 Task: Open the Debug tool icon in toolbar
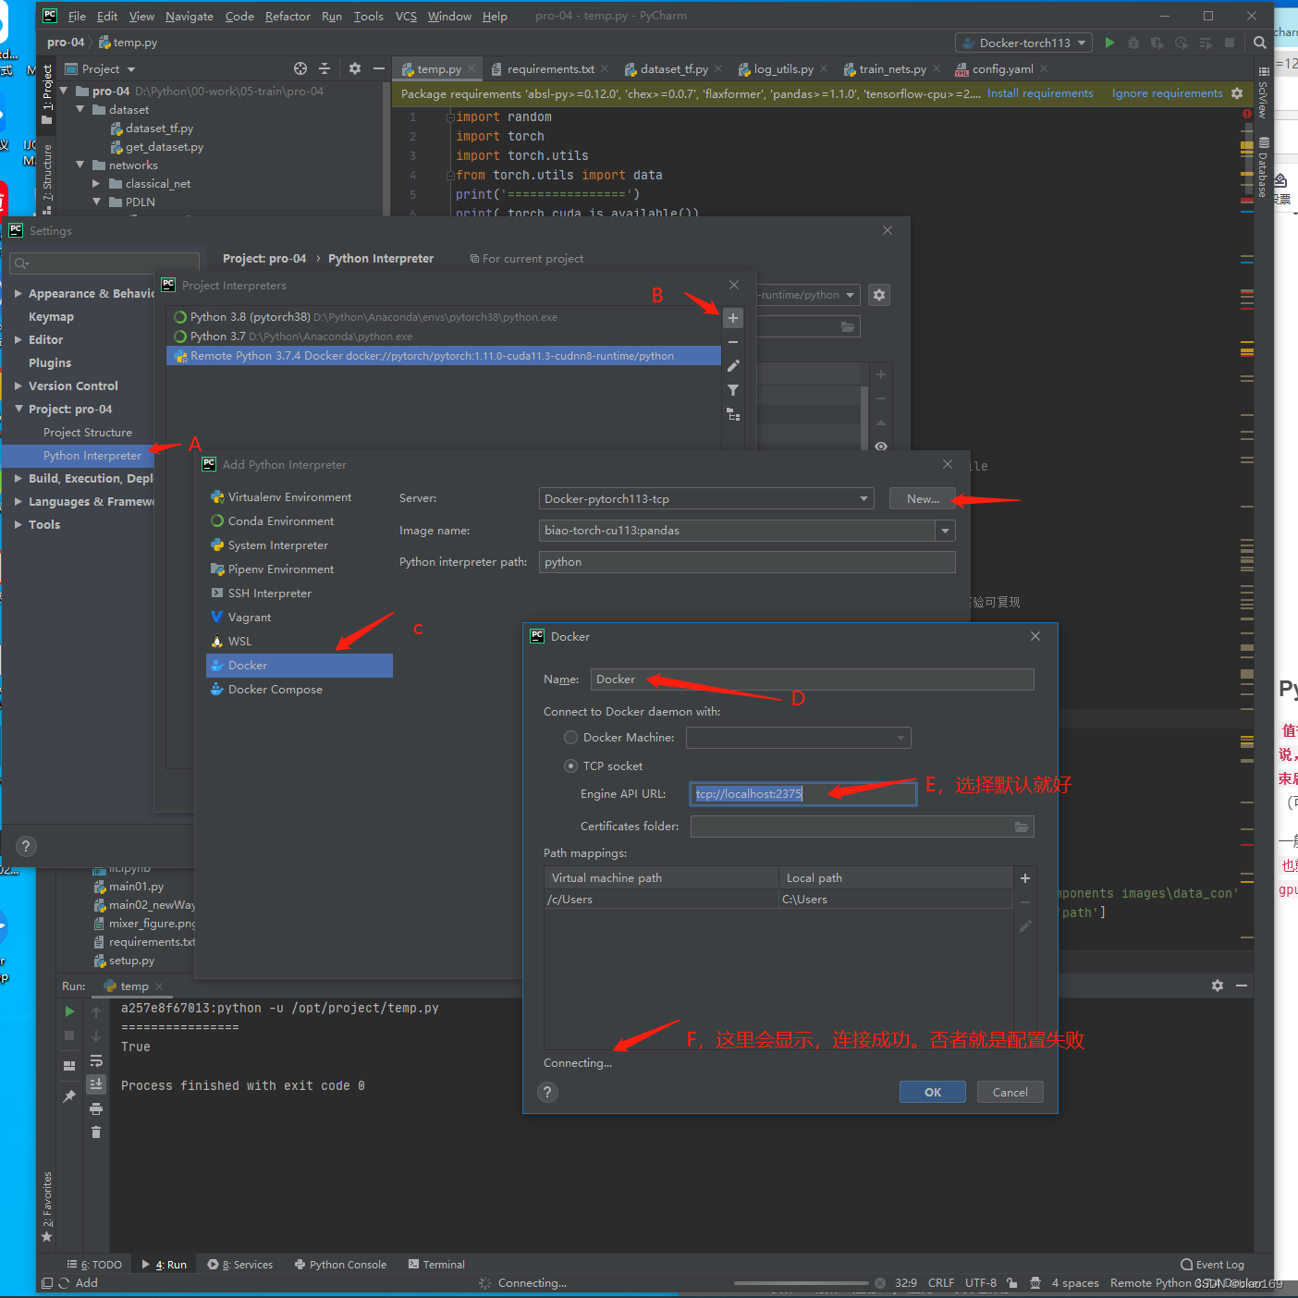tap(1133, 43)
